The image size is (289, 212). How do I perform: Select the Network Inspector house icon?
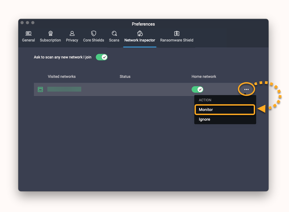point(140,33)
